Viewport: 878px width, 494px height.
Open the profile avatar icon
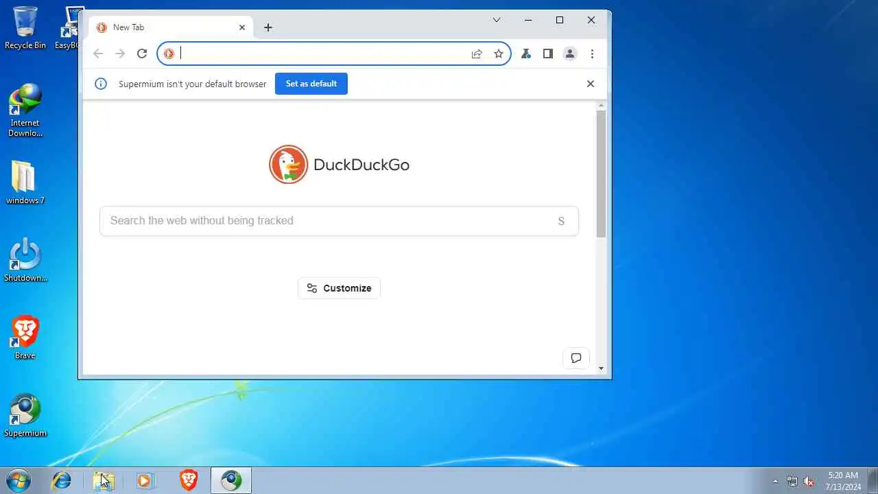click(570, 54)
